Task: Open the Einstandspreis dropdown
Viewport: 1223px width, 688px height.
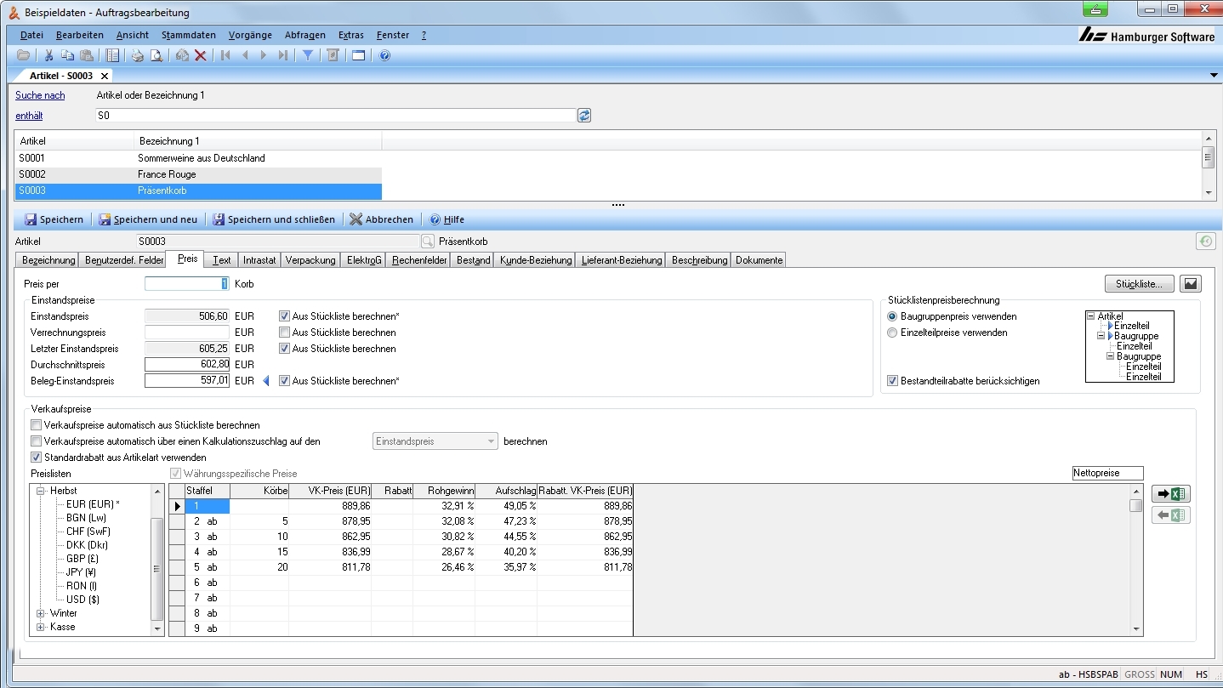Action: coord(491,441)
